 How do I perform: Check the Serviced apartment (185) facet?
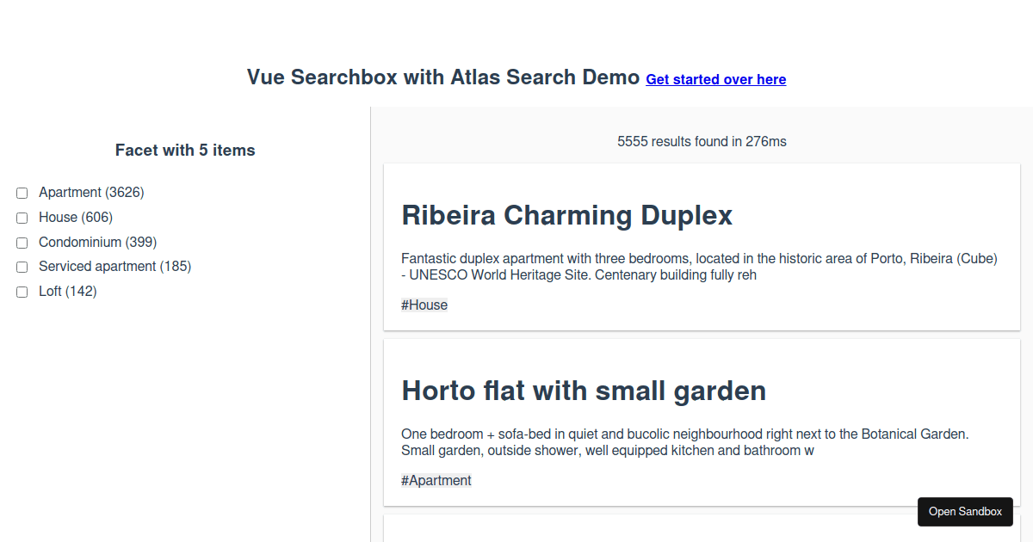point(22,267)
